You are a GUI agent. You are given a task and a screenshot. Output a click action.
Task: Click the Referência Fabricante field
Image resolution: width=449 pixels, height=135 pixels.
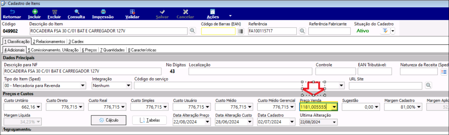(329, 31)
